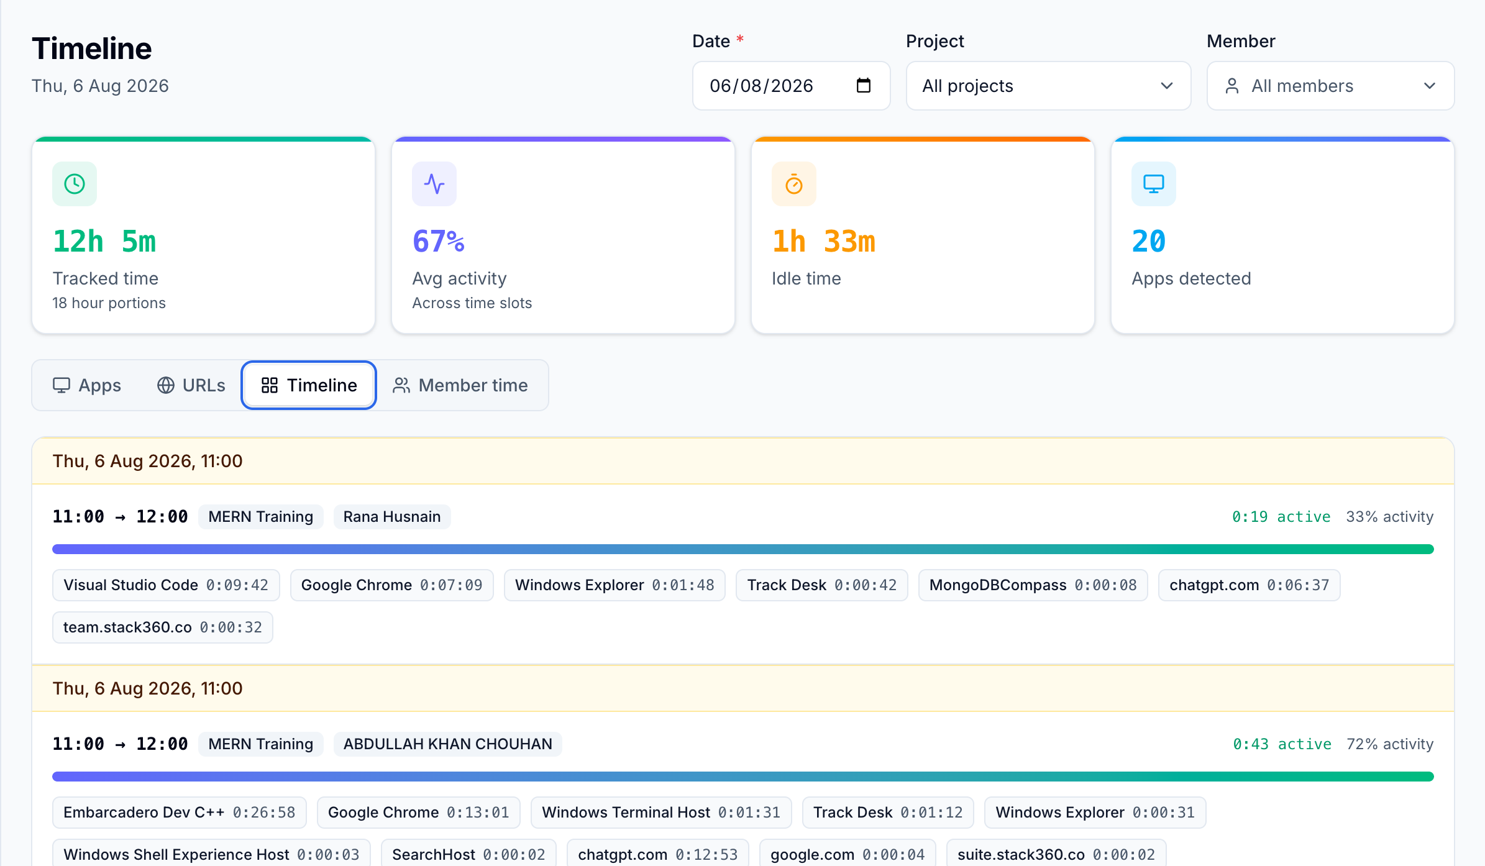Click the orange stopwatch icon on Idle time card
Screen dimensions: 1485x866
click(794, 184)
